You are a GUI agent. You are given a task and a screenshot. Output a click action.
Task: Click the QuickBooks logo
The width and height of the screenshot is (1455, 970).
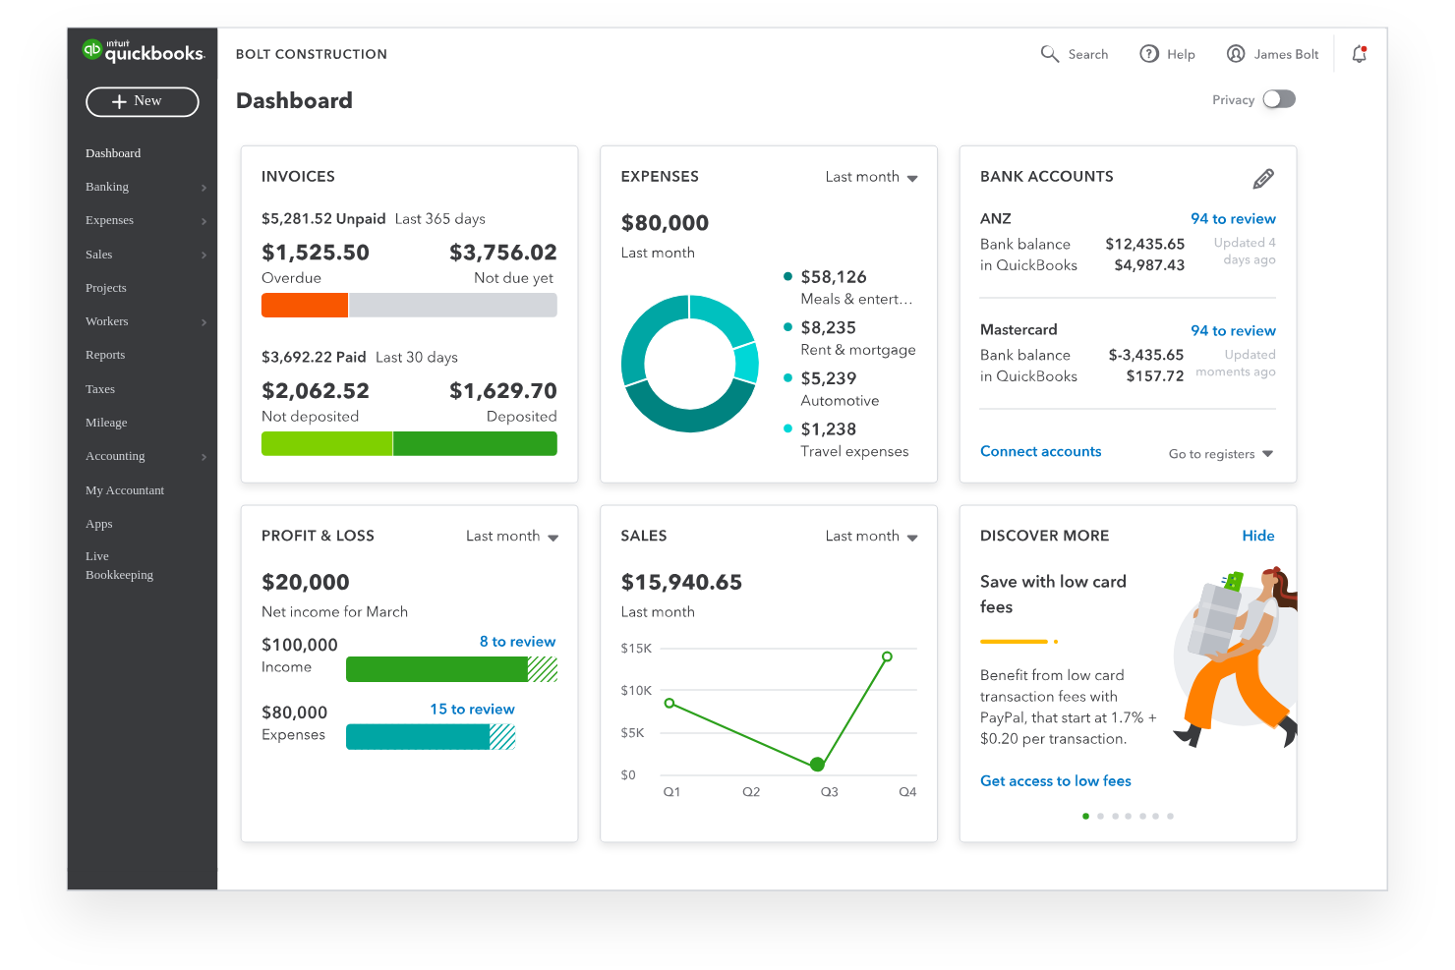[144, 49]
